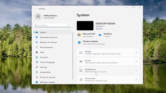This screenshot has height=93, width=166.
Task: Click the Microsoft 365 logo icon
Action: 79,35
